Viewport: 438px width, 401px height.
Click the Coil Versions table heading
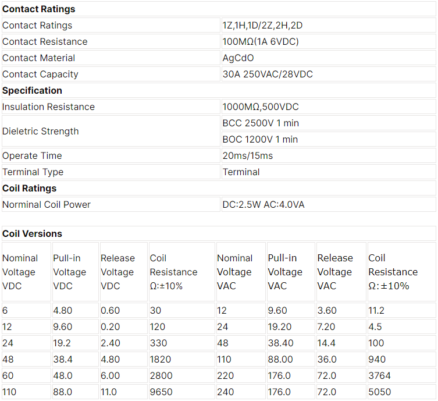[219, 233]
